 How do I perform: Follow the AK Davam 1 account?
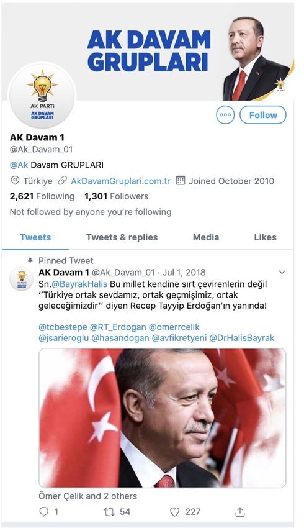point(263,115)
